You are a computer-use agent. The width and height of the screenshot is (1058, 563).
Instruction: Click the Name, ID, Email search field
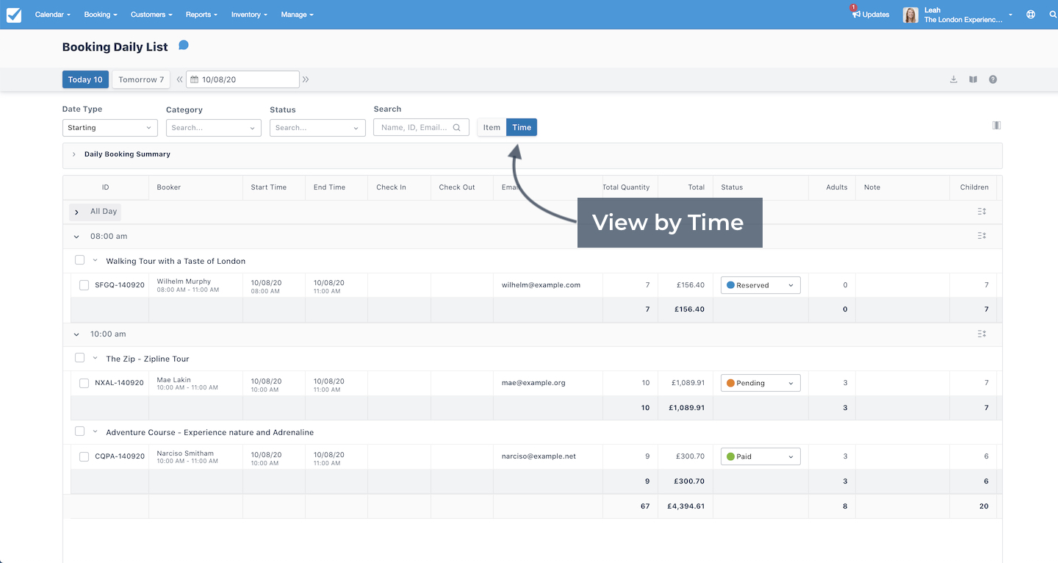click(x=421, y=127)
